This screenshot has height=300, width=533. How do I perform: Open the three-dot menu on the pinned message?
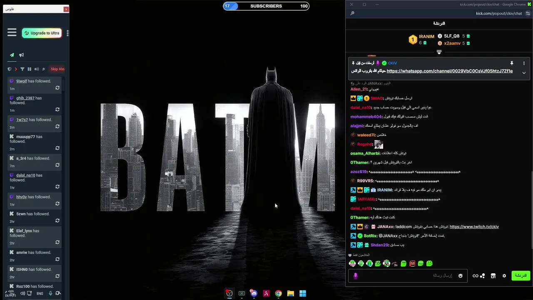(x=524, y=63)
